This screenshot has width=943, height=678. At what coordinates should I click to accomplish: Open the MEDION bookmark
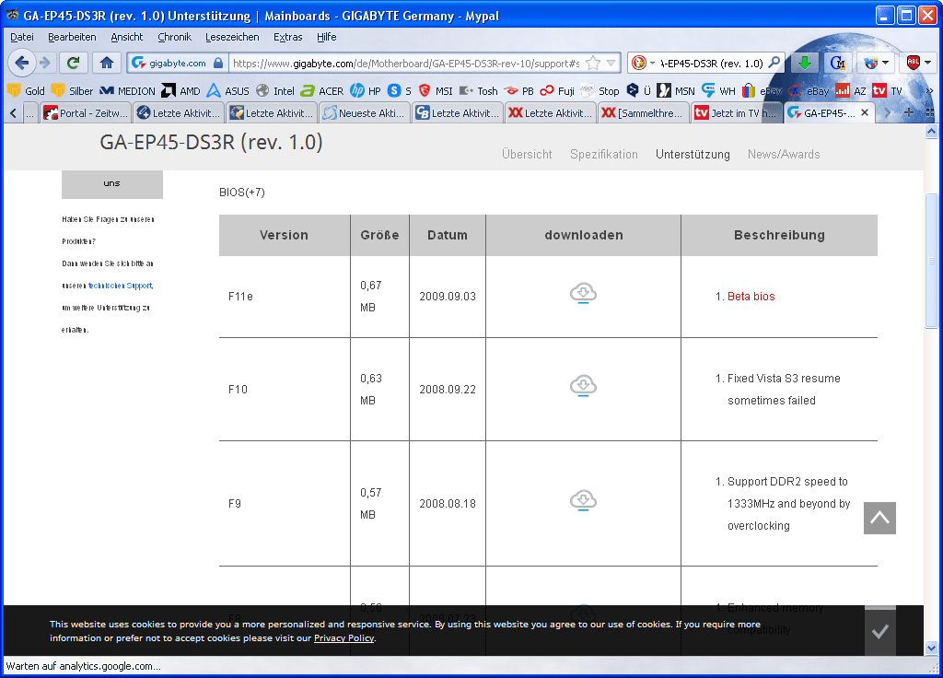[127, 91]
